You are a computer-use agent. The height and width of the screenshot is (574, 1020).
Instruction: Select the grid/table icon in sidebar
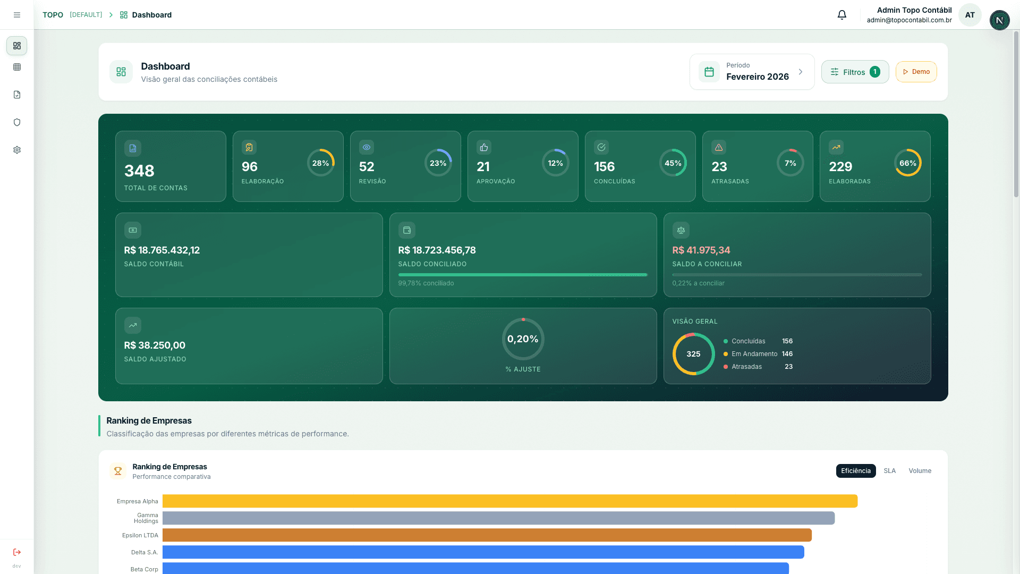(17, 67)
